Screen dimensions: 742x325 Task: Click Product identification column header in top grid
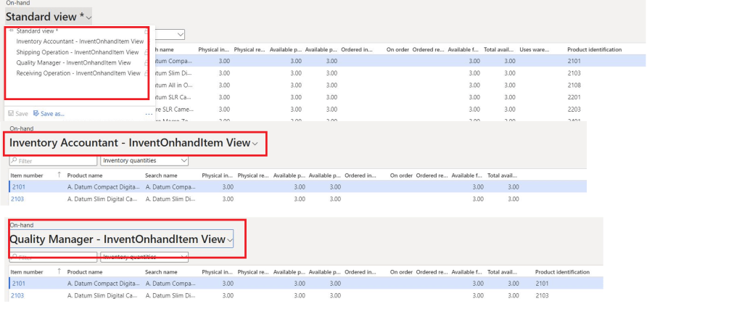click(594, 49)
